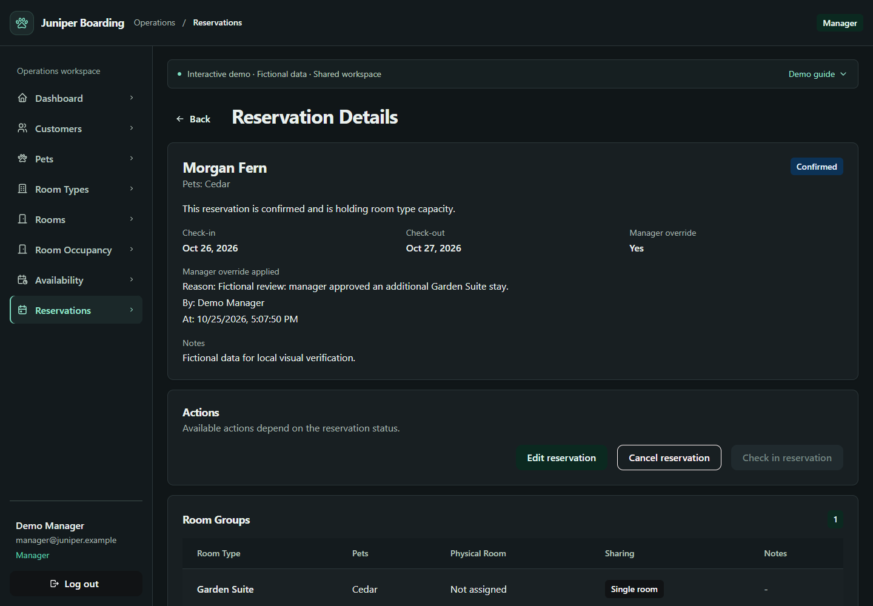Screen dimensions: 873x606
Task: Expand the Pets chevron
Action: point(132,158)
